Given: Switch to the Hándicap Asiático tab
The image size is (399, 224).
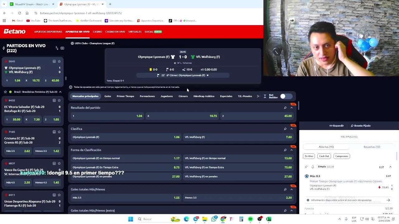Looking at the screenshot, I should click(x=204, y=96).
